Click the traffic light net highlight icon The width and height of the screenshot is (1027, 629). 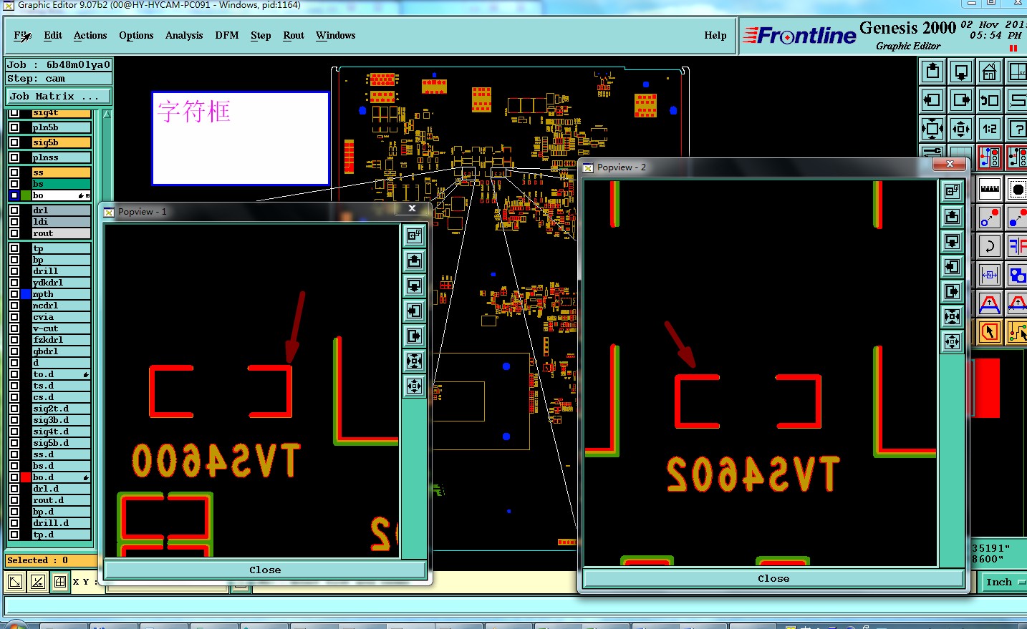990,157
